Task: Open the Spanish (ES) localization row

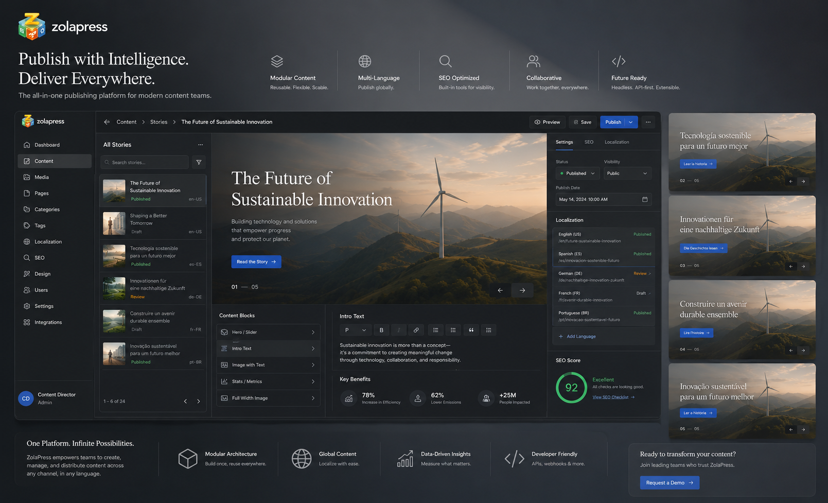Action: point(604,257)
